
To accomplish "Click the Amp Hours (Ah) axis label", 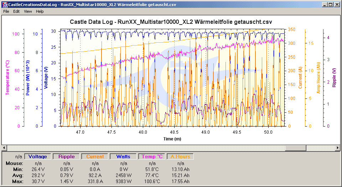I will click(x=318, y=78).
